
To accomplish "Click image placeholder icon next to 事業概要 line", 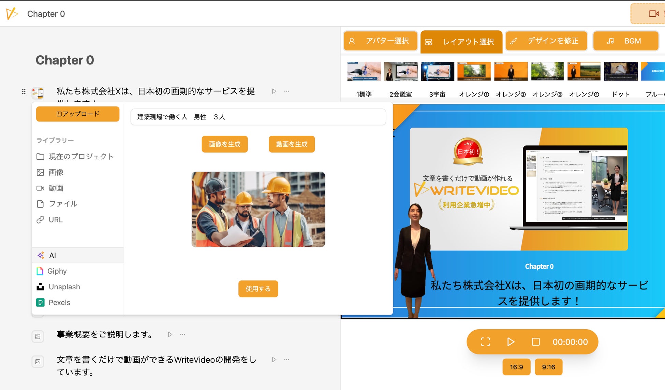I will [38, 336].
